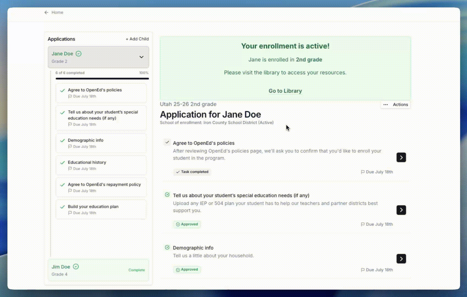This screenshot has width=467, height=297.
Task: Open the Demographic info arrow button
Action: coord(401,259)
